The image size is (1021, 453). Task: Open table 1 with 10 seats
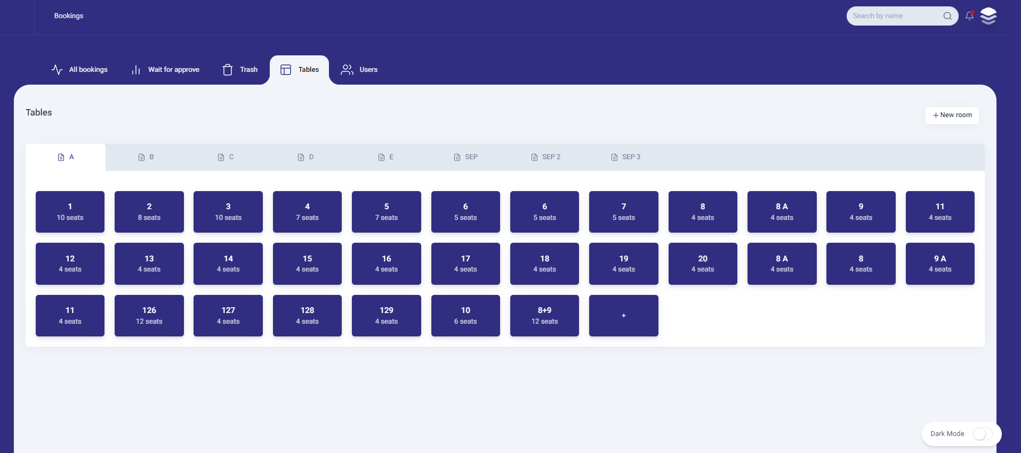tap(70, 212)
